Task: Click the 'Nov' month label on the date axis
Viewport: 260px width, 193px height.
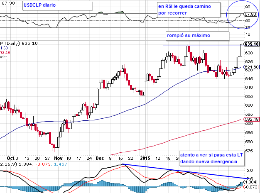Action: coord(58,159)
